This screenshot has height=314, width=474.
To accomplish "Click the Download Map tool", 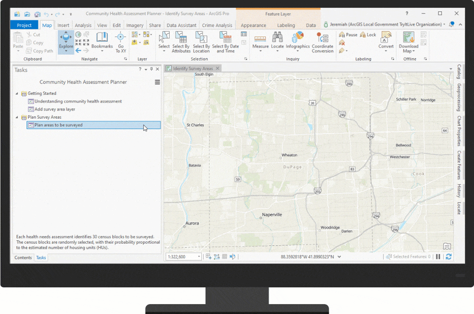I will click(x=409, y=42).
